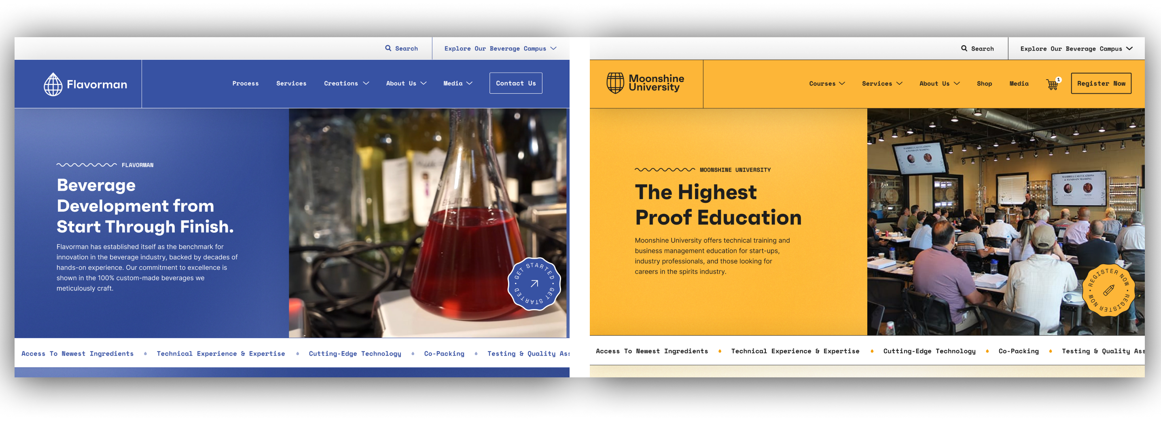The width and height of the screenshot is (1161, 421).
Task: Open About Us dropdown on Flavorman site
Action: [x=406, y=83]
